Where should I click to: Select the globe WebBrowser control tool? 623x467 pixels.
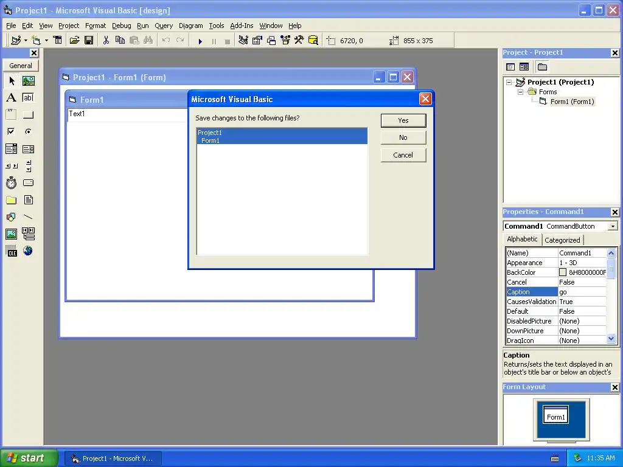click(28, 251)
